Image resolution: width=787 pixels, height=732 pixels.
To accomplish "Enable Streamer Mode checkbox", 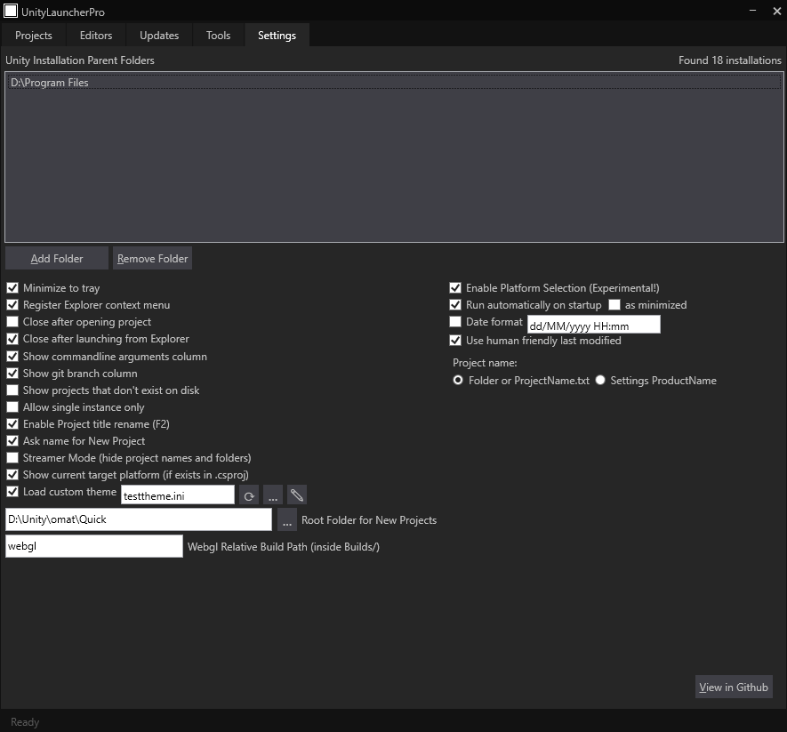I will [x=12, y=458].
